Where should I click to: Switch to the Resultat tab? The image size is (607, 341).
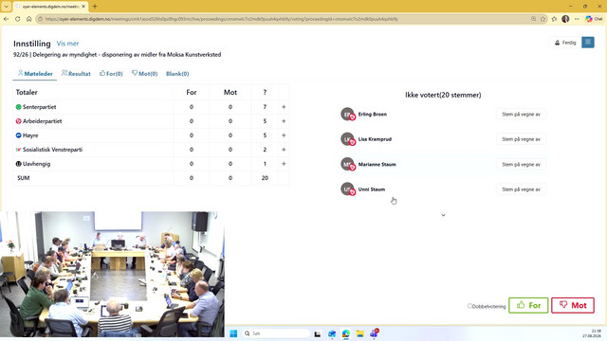76,74
